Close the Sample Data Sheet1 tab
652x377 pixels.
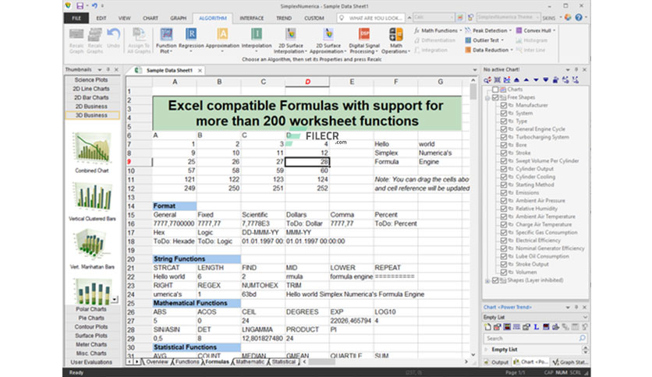point(200,71)
